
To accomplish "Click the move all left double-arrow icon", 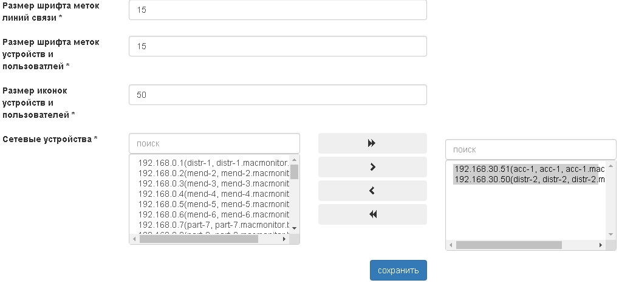I will [372, 214].
